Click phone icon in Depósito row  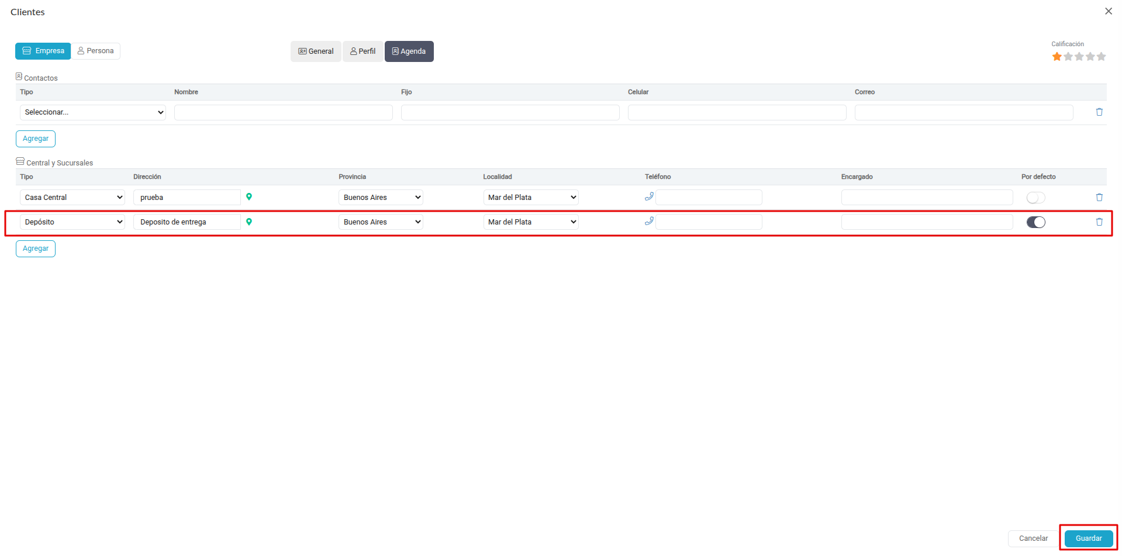point(648,222)
